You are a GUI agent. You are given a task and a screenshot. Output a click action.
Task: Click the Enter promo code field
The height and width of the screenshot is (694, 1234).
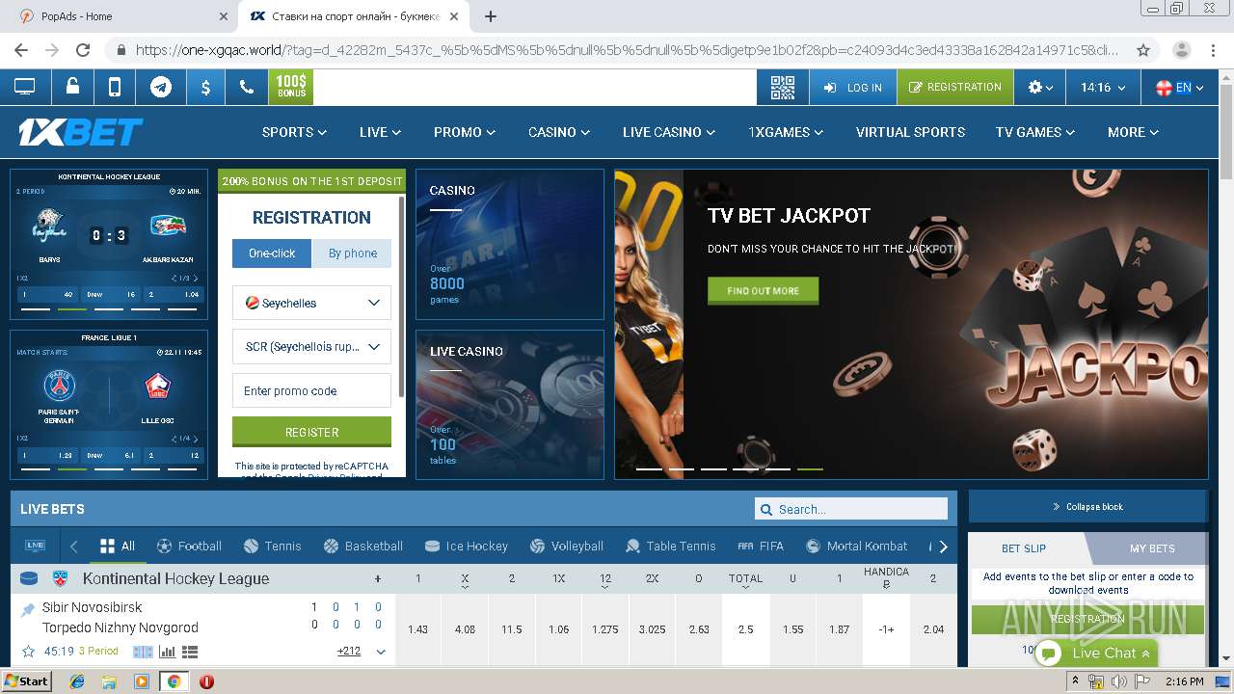(x=311, y=390)
